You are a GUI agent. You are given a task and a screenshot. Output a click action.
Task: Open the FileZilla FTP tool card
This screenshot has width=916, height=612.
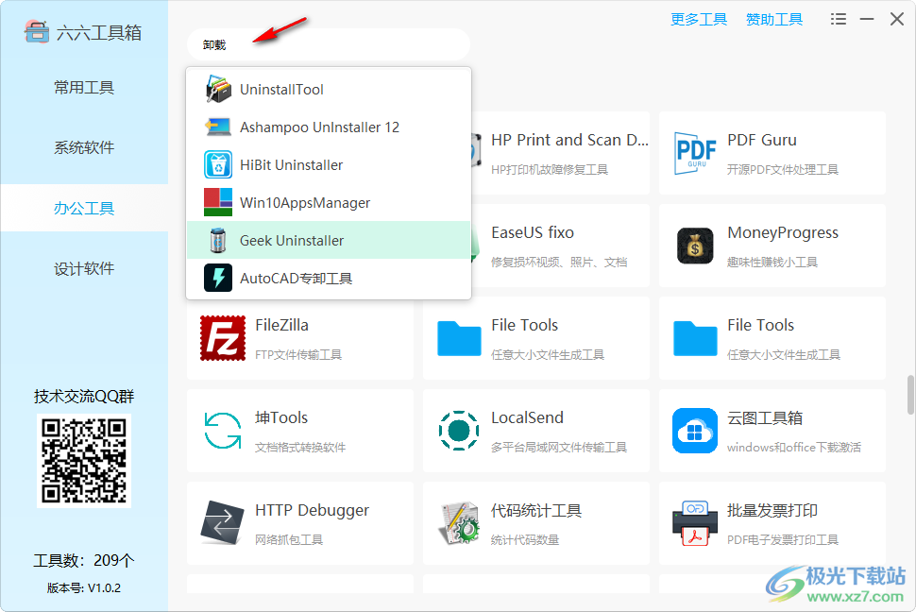[x=300, y=338]
